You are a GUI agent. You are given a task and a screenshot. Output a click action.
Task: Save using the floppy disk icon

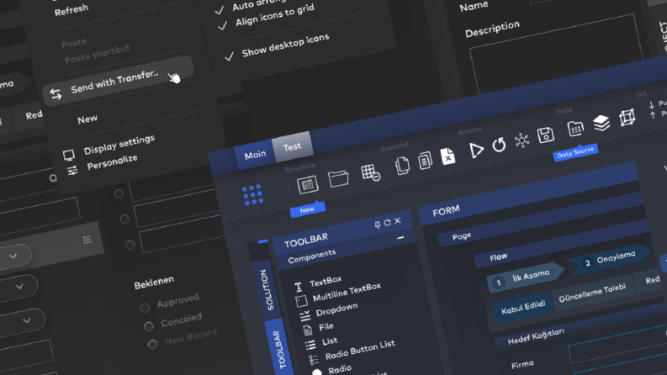tap(545, 135)
